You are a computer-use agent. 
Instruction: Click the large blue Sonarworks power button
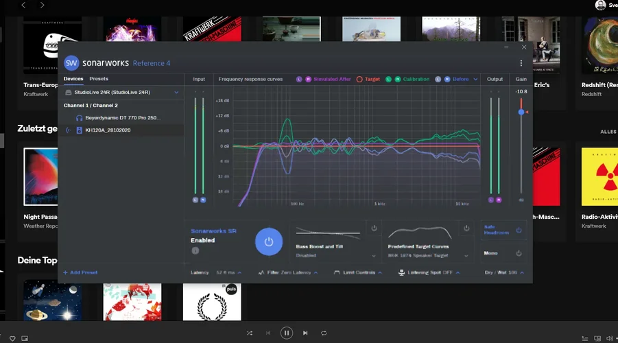(x=269, y=241)
